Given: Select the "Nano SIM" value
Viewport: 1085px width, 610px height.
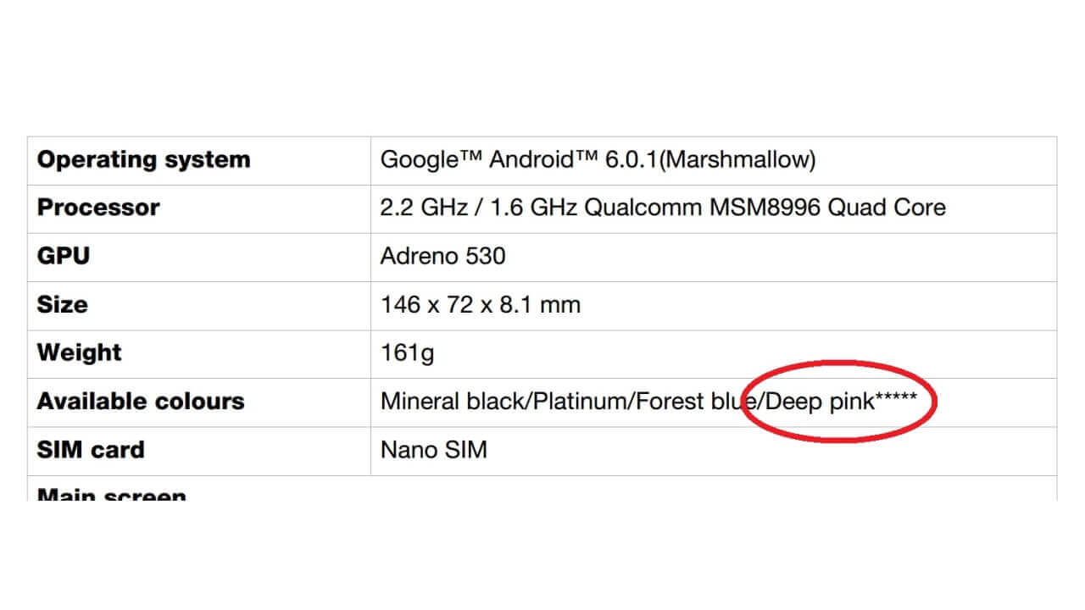Looking at the screenshot, I should pos(434,450).
